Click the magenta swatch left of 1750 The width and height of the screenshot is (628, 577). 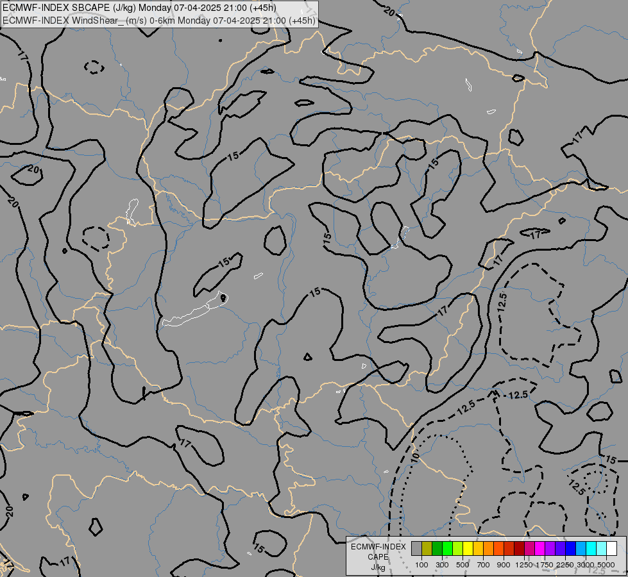click(x=540, y=549)
